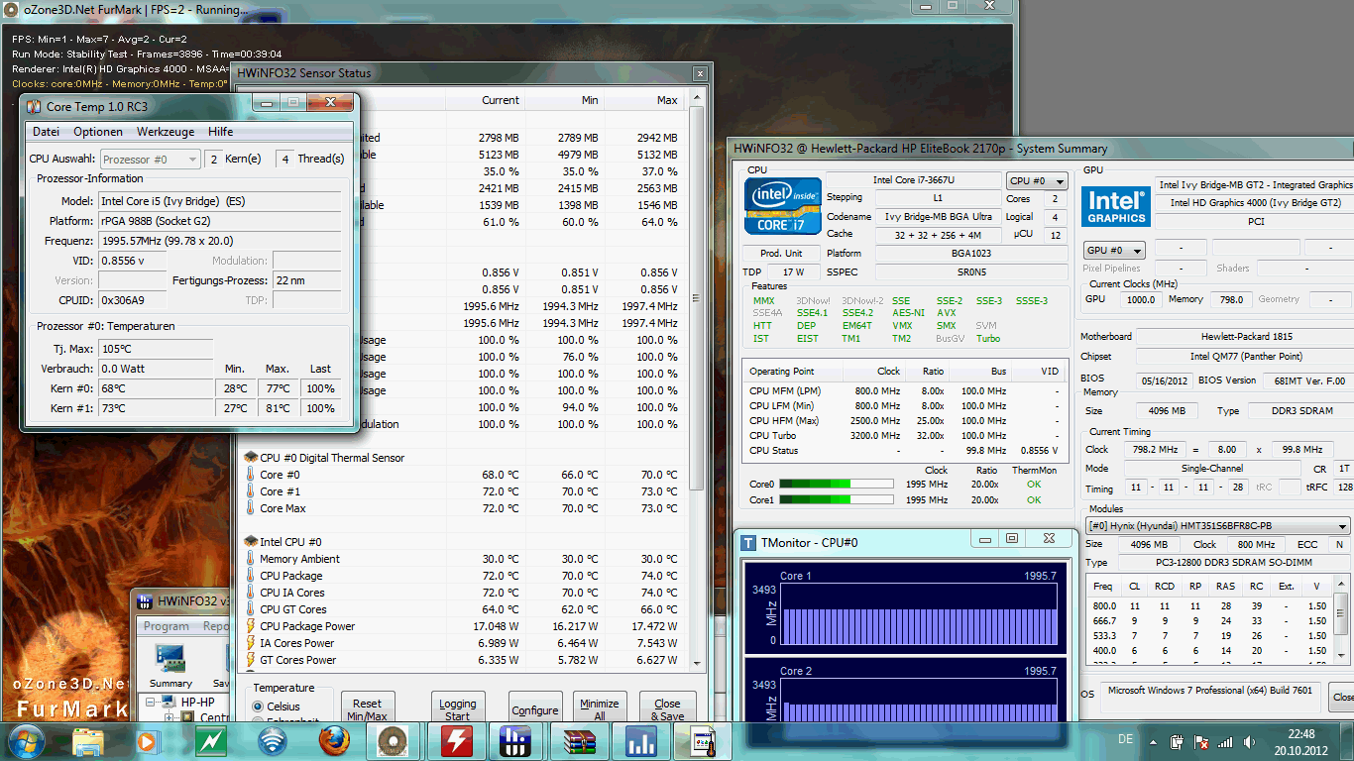Image resolution: width=1354 pixels, height=761 pixels.
Task: Expand the Centr… tree node under HP-HP
Action: (x=170, y=717)
